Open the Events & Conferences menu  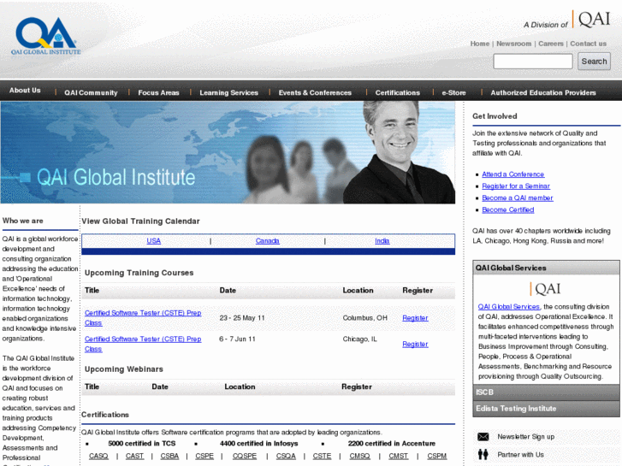(x=315, y=93)
